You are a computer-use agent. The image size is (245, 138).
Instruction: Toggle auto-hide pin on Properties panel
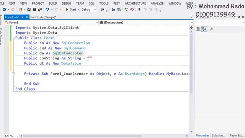239,17
